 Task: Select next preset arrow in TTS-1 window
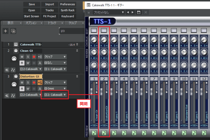pos(133,12)
